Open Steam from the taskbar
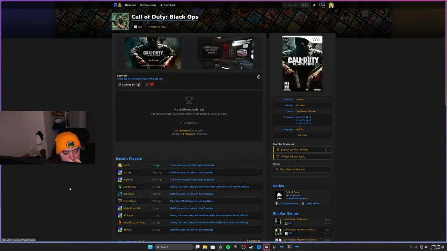 point(251,247)
